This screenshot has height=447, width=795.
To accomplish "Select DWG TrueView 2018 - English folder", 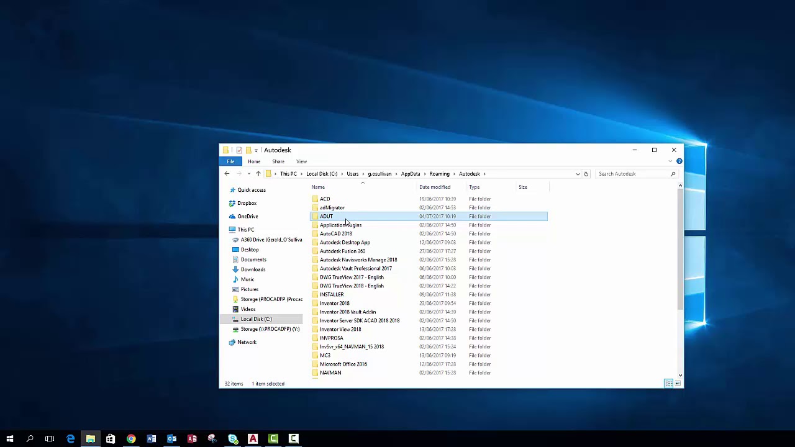I will [x=352, y=286].
